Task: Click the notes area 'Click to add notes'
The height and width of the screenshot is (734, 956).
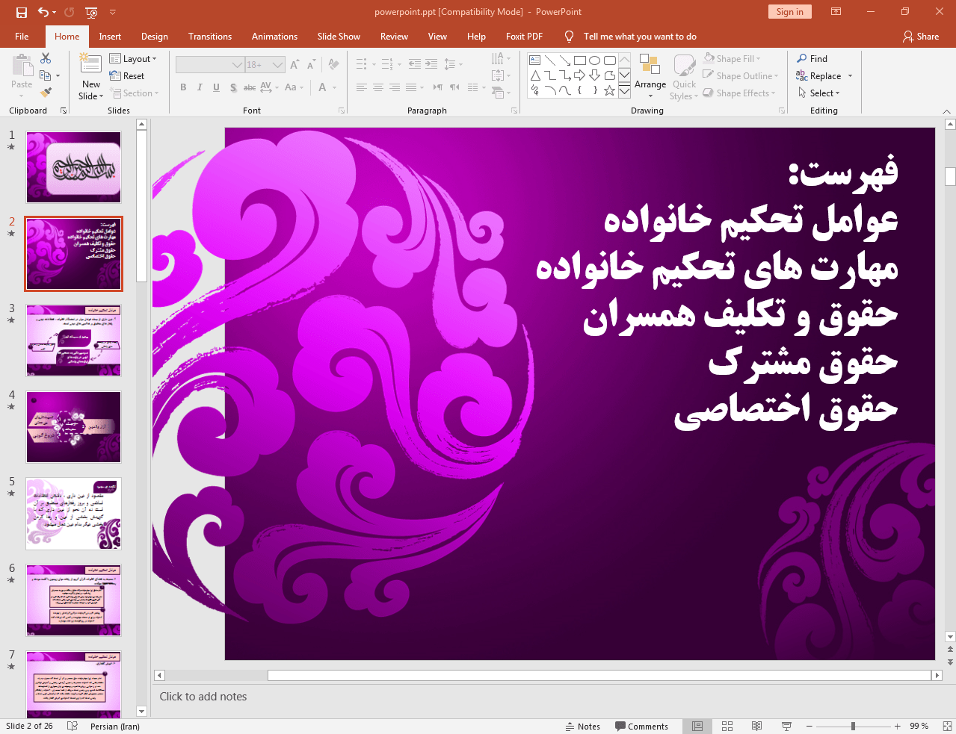Action: (x=203, y=697)
